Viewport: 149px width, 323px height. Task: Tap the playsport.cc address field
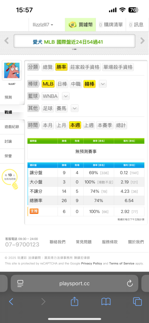[74, 284]
